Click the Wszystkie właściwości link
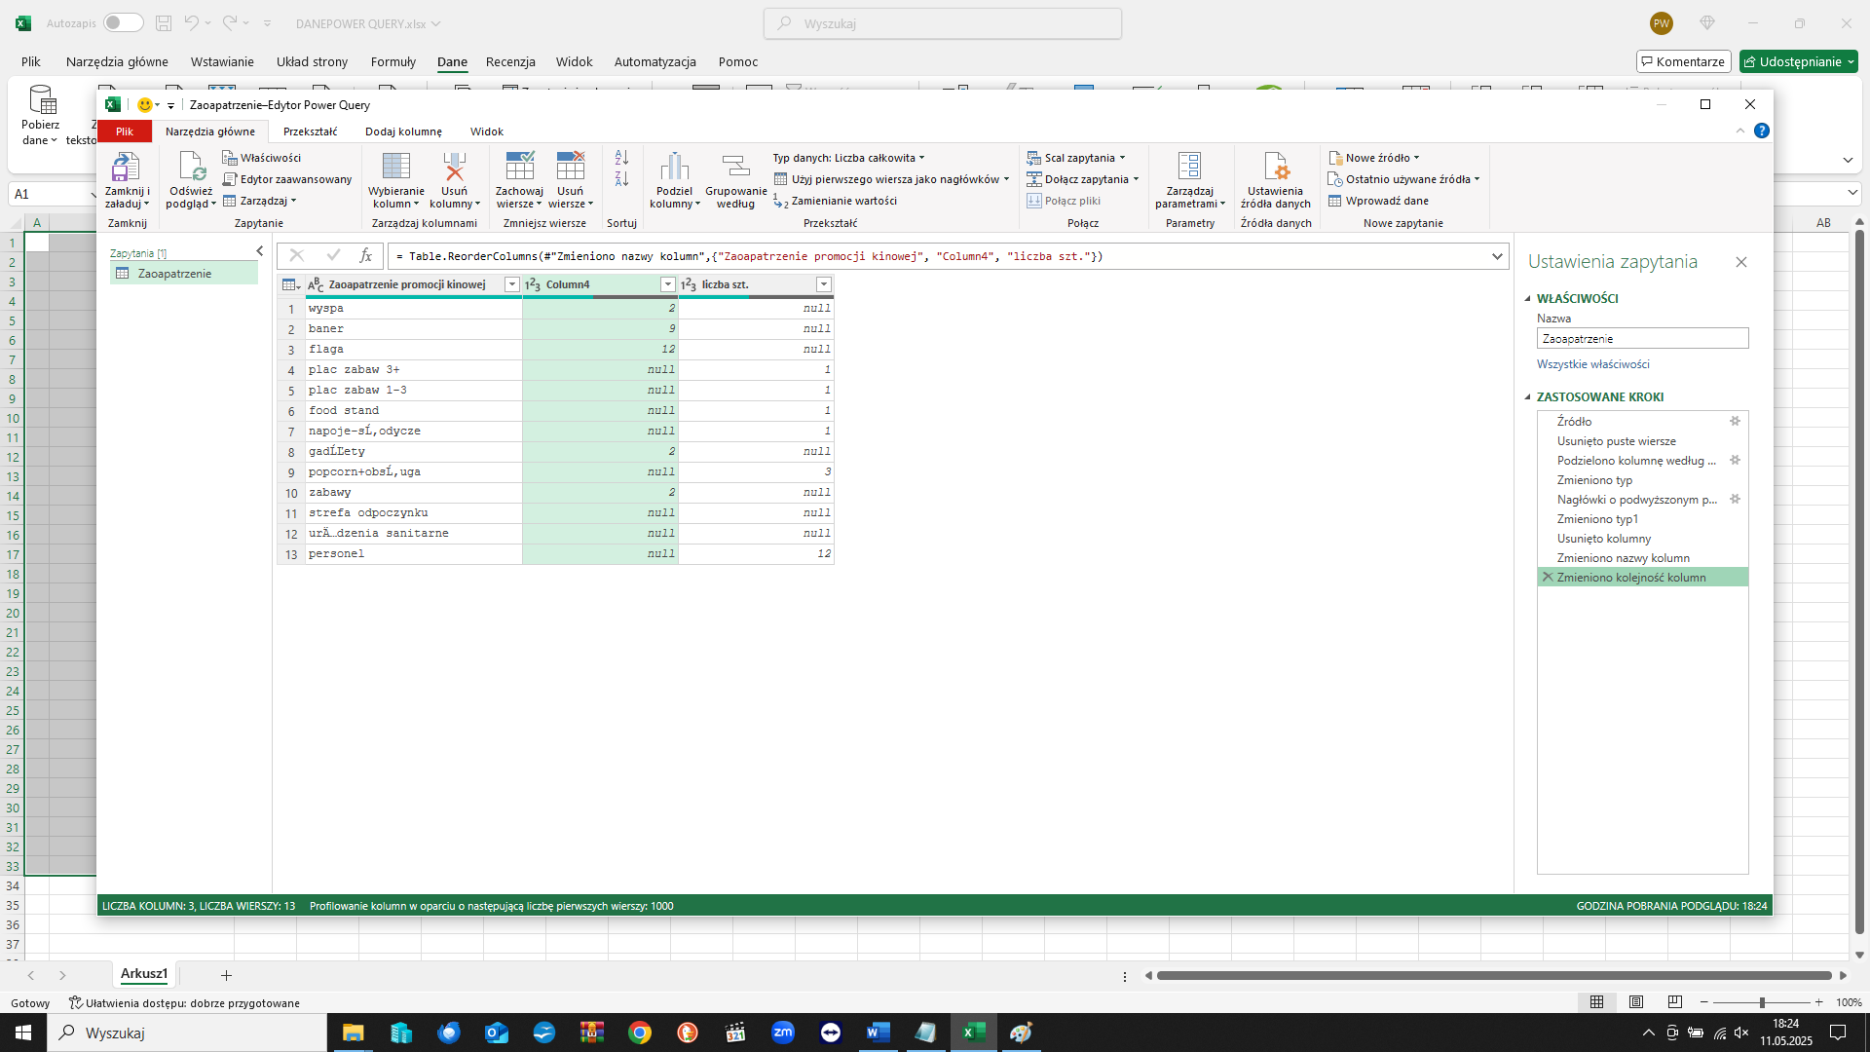Screen dimensions: 1870x1052 [x=1592, y=363]
